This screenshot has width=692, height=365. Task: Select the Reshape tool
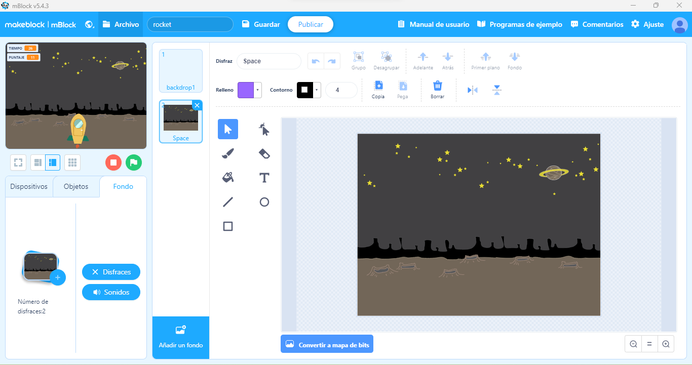click(x=264, y=129)
